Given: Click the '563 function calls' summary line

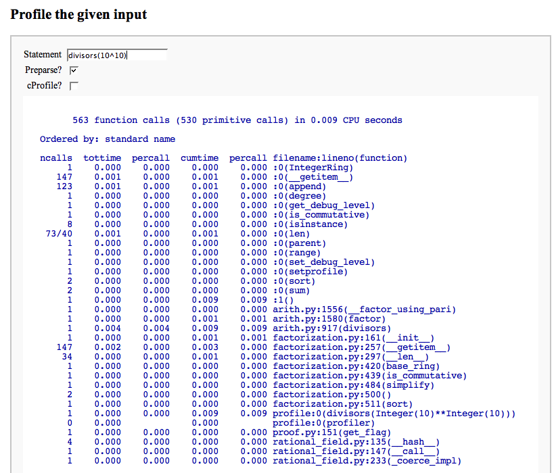Looking at the screenshot, I should (237, 120).
